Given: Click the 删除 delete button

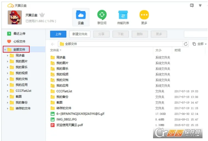Looking at the screenshot, I should (140, 34).
